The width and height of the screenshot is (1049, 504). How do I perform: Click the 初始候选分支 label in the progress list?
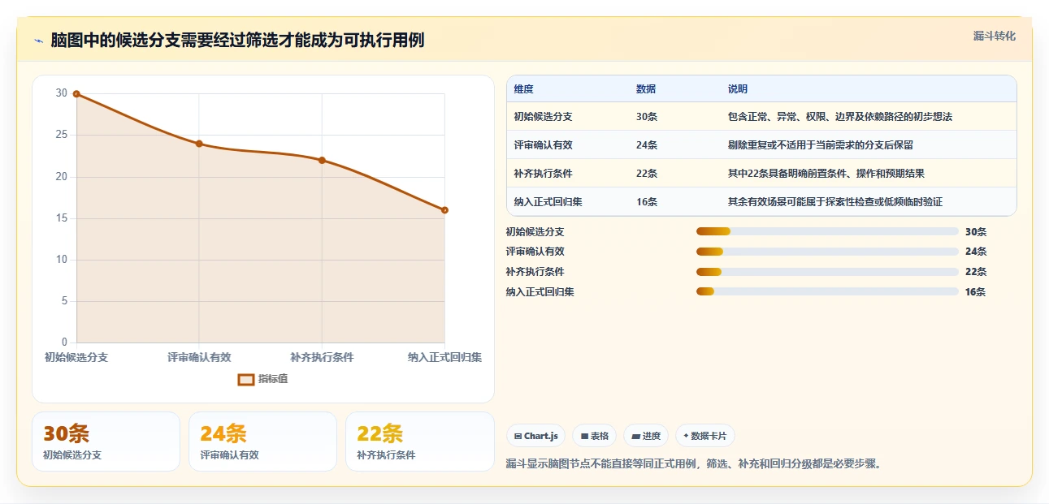tap(535, 231)
